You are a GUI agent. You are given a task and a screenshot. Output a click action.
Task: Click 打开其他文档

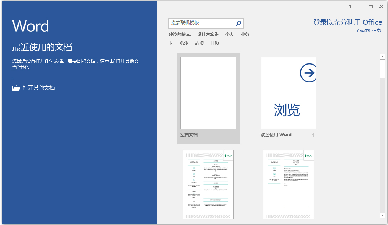coord(39,87)
